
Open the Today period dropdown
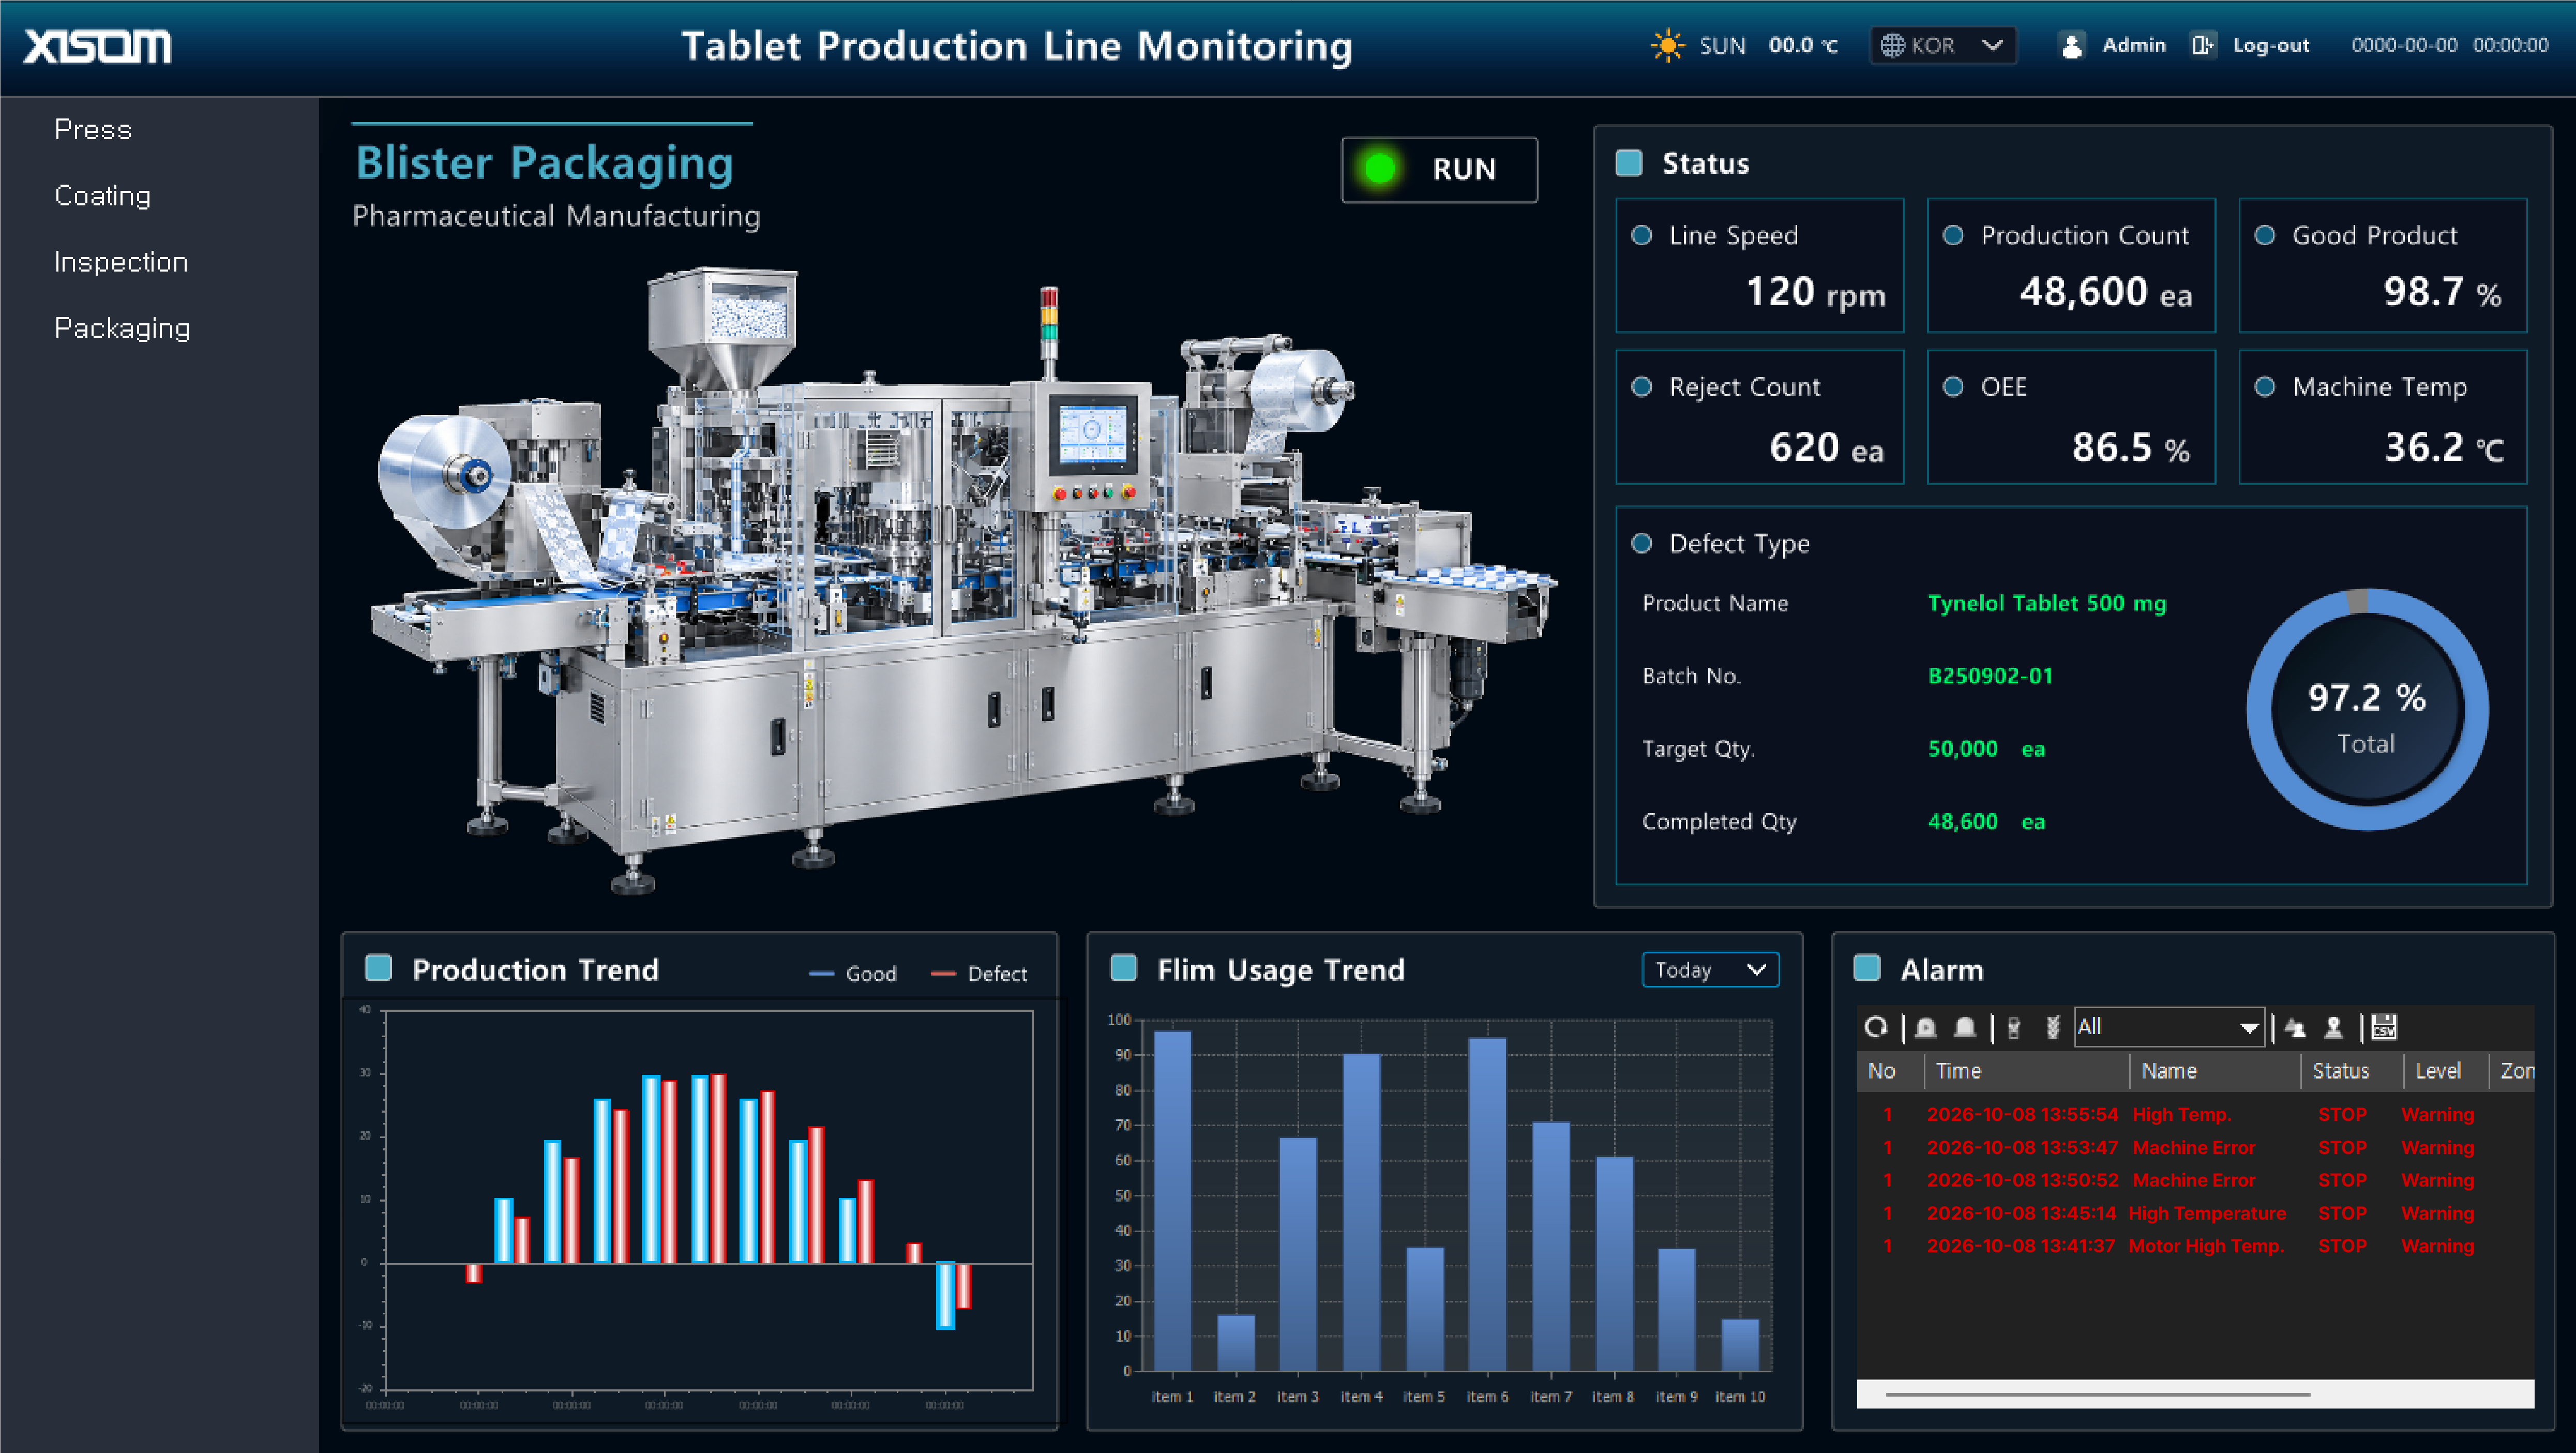1710,970
